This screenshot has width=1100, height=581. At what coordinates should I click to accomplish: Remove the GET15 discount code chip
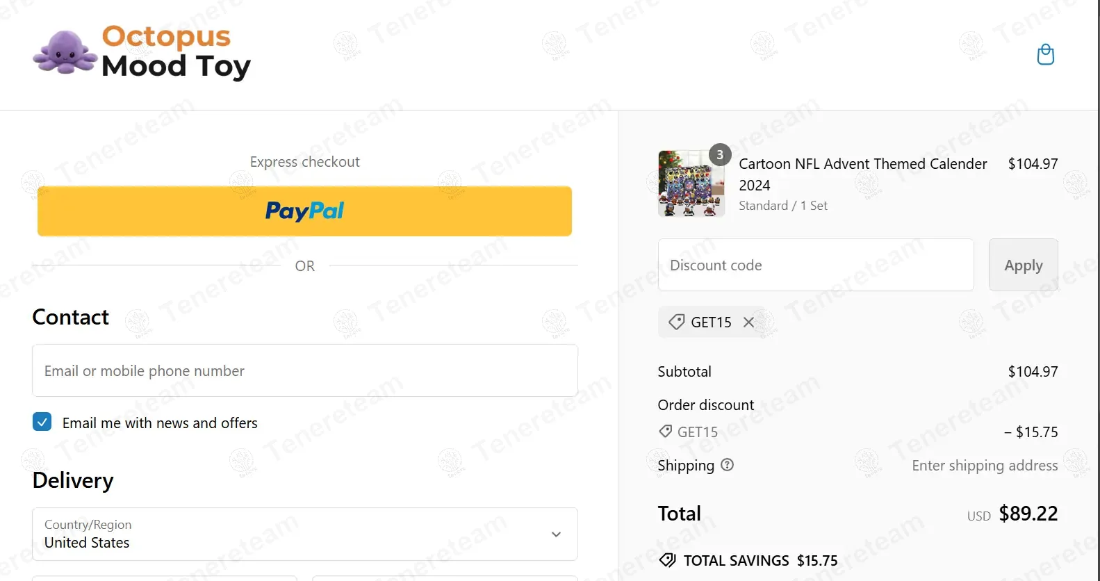748,322
